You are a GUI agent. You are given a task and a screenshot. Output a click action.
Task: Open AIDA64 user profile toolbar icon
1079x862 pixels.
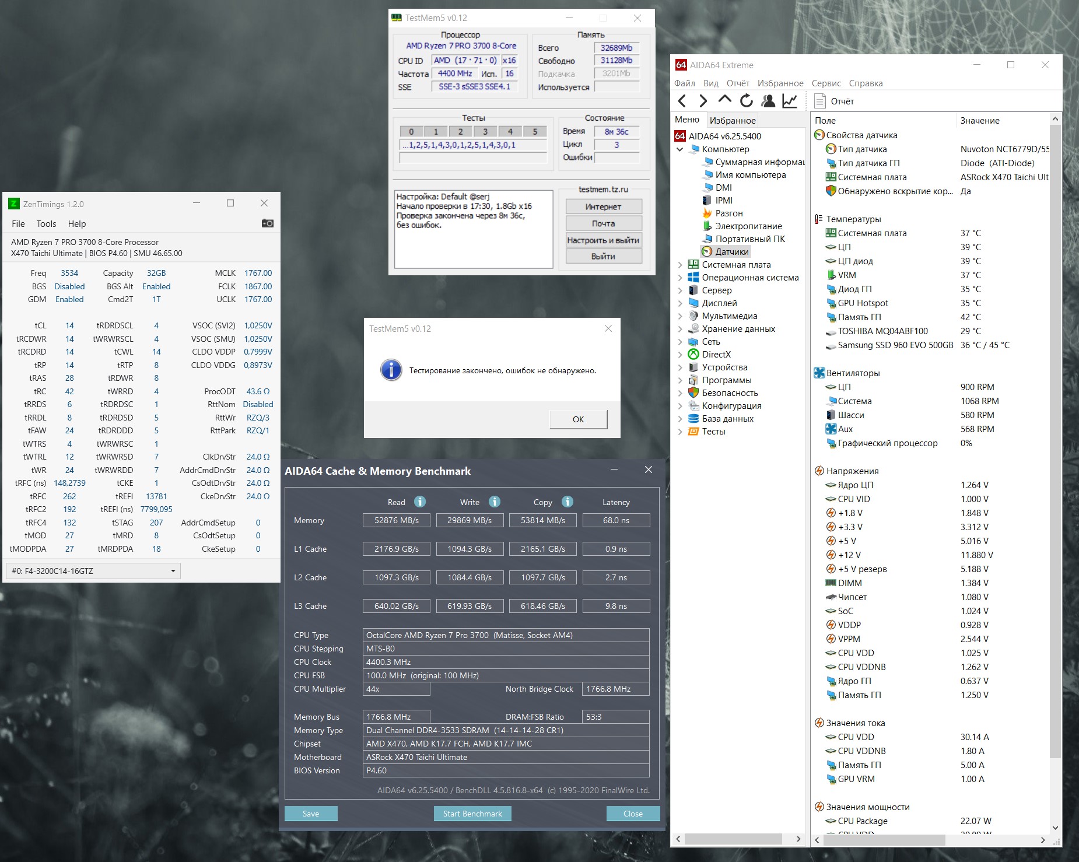coord(768,101)
